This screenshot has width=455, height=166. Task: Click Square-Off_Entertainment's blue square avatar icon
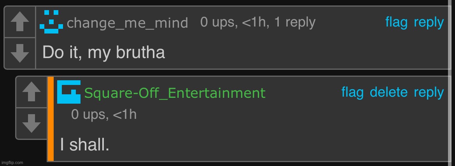coord(69,92)
